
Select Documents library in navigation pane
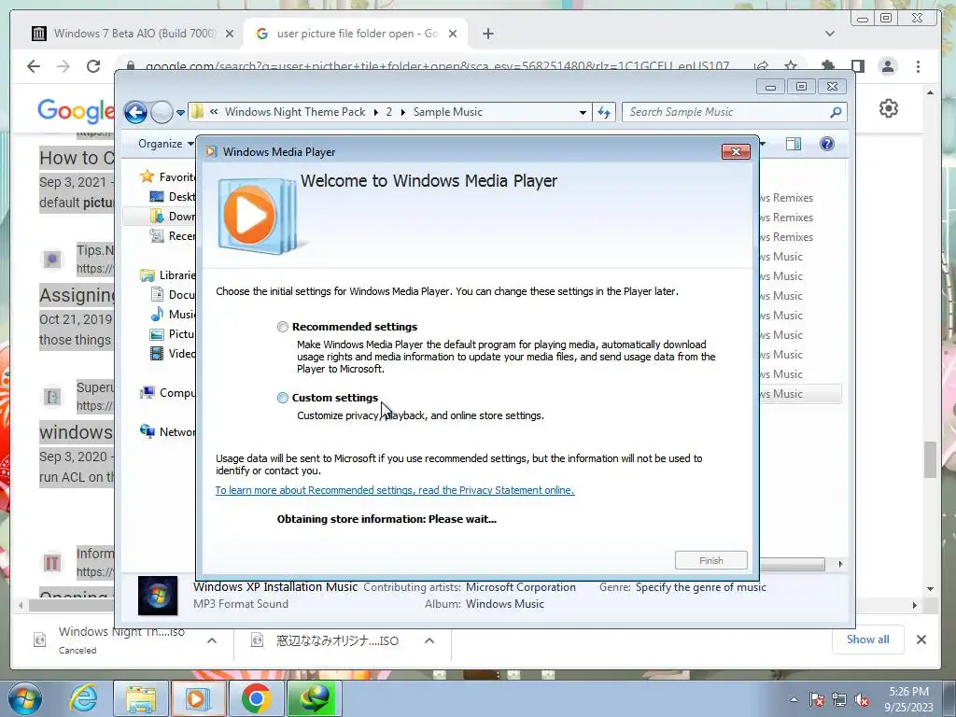coord(173,294)
